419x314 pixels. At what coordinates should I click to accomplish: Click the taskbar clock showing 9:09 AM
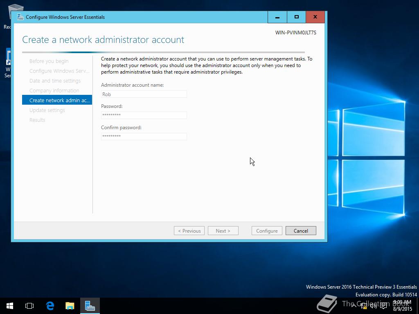coord(402,306)
